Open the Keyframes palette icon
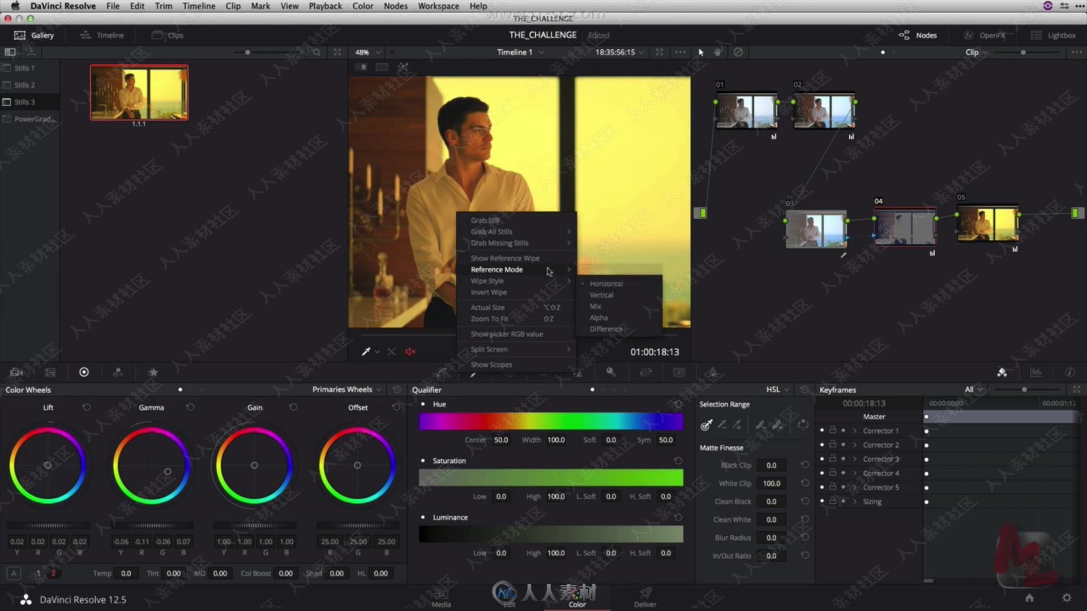 pos(1002,372)
